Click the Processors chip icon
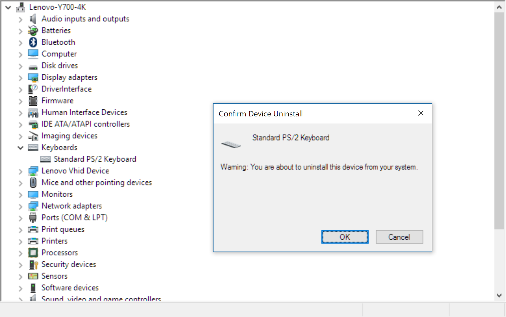Viewport: 506px width, 317px height. pos(33,253)
